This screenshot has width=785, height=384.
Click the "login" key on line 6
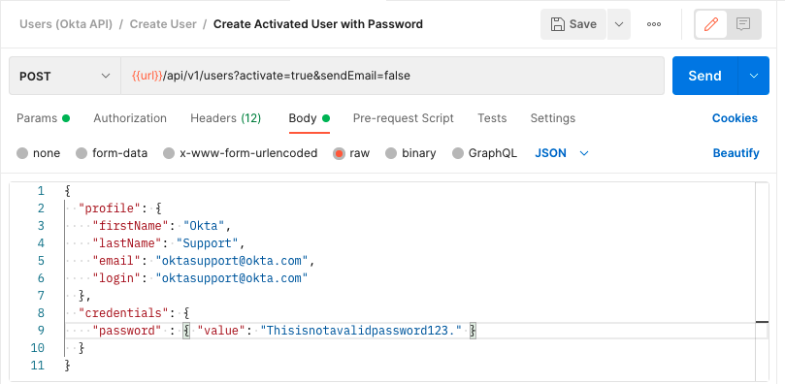point(117,278)
